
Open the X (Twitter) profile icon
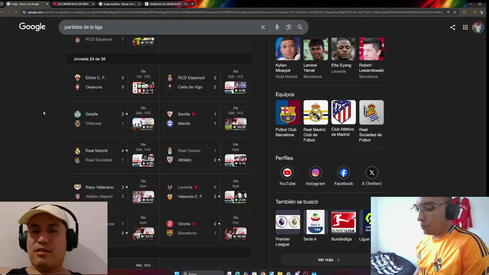click(x=372, y=173)
